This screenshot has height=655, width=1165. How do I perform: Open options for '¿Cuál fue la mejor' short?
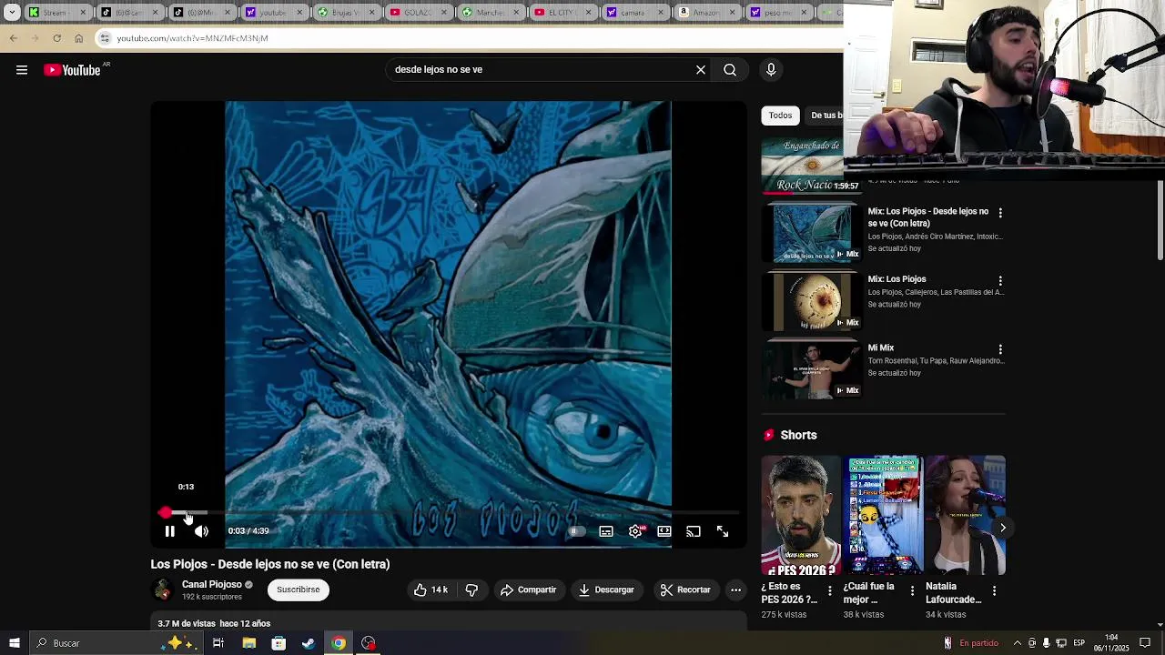[x=912, y=591]
